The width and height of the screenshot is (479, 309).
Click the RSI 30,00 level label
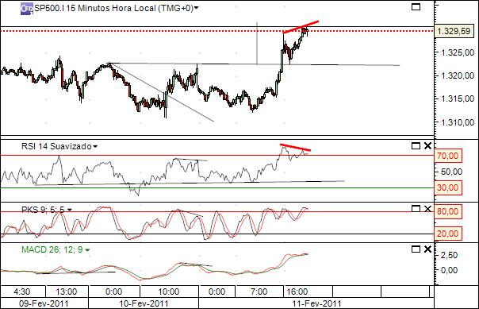click(x=448, y=187)
